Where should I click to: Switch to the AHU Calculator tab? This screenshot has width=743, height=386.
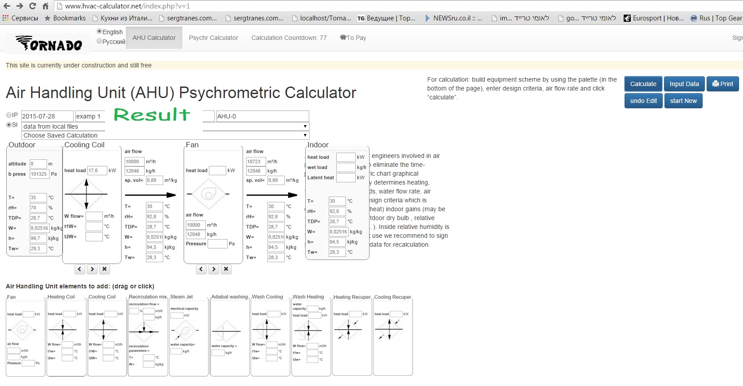point(154,38)
